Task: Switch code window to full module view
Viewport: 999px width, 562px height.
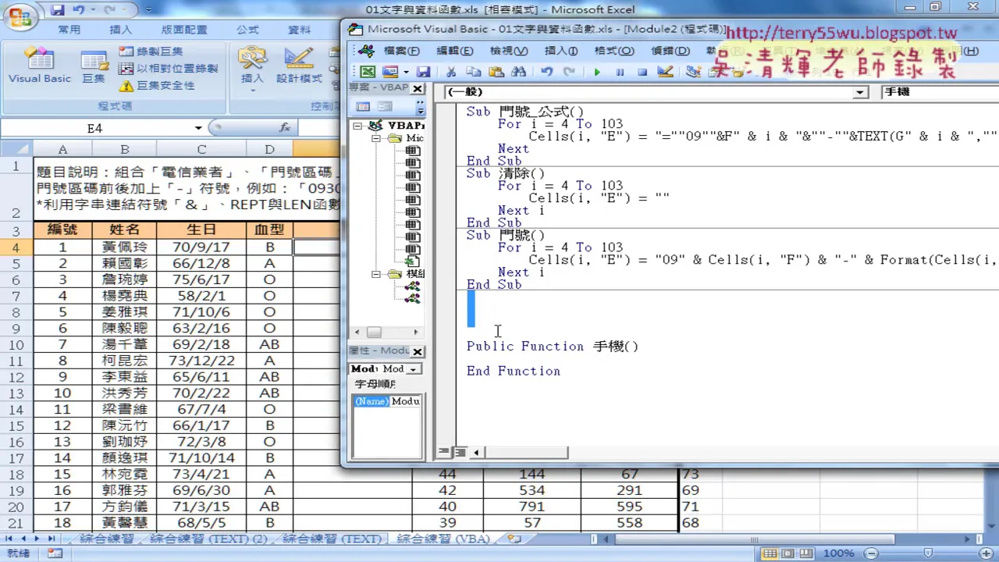Action: pyautogui.click(x=460, y=452)
